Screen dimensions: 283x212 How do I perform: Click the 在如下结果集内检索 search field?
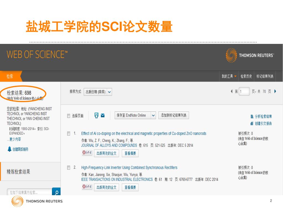point(30,192)
